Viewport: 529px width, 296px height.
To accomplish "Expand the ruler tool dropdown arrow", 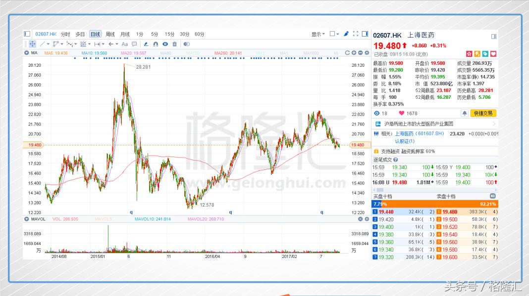I will pos(89,44).
